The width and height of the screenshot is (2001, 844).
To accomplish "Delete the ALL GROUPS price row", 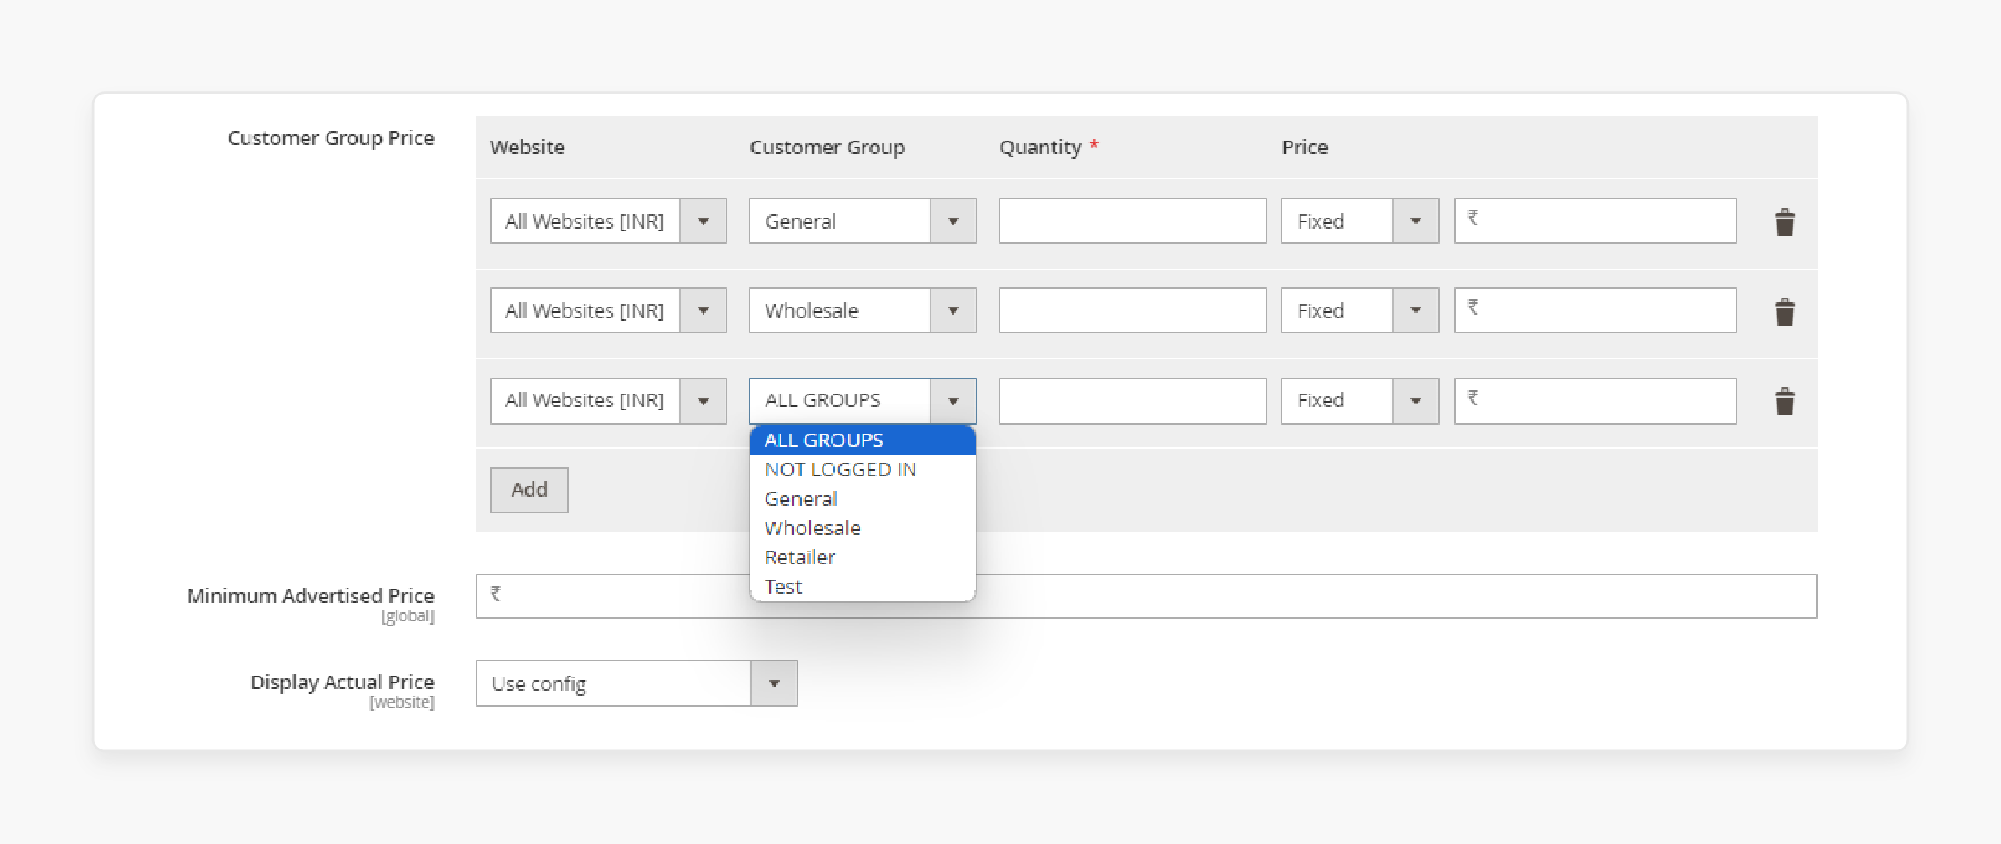I will (1784, 401).
